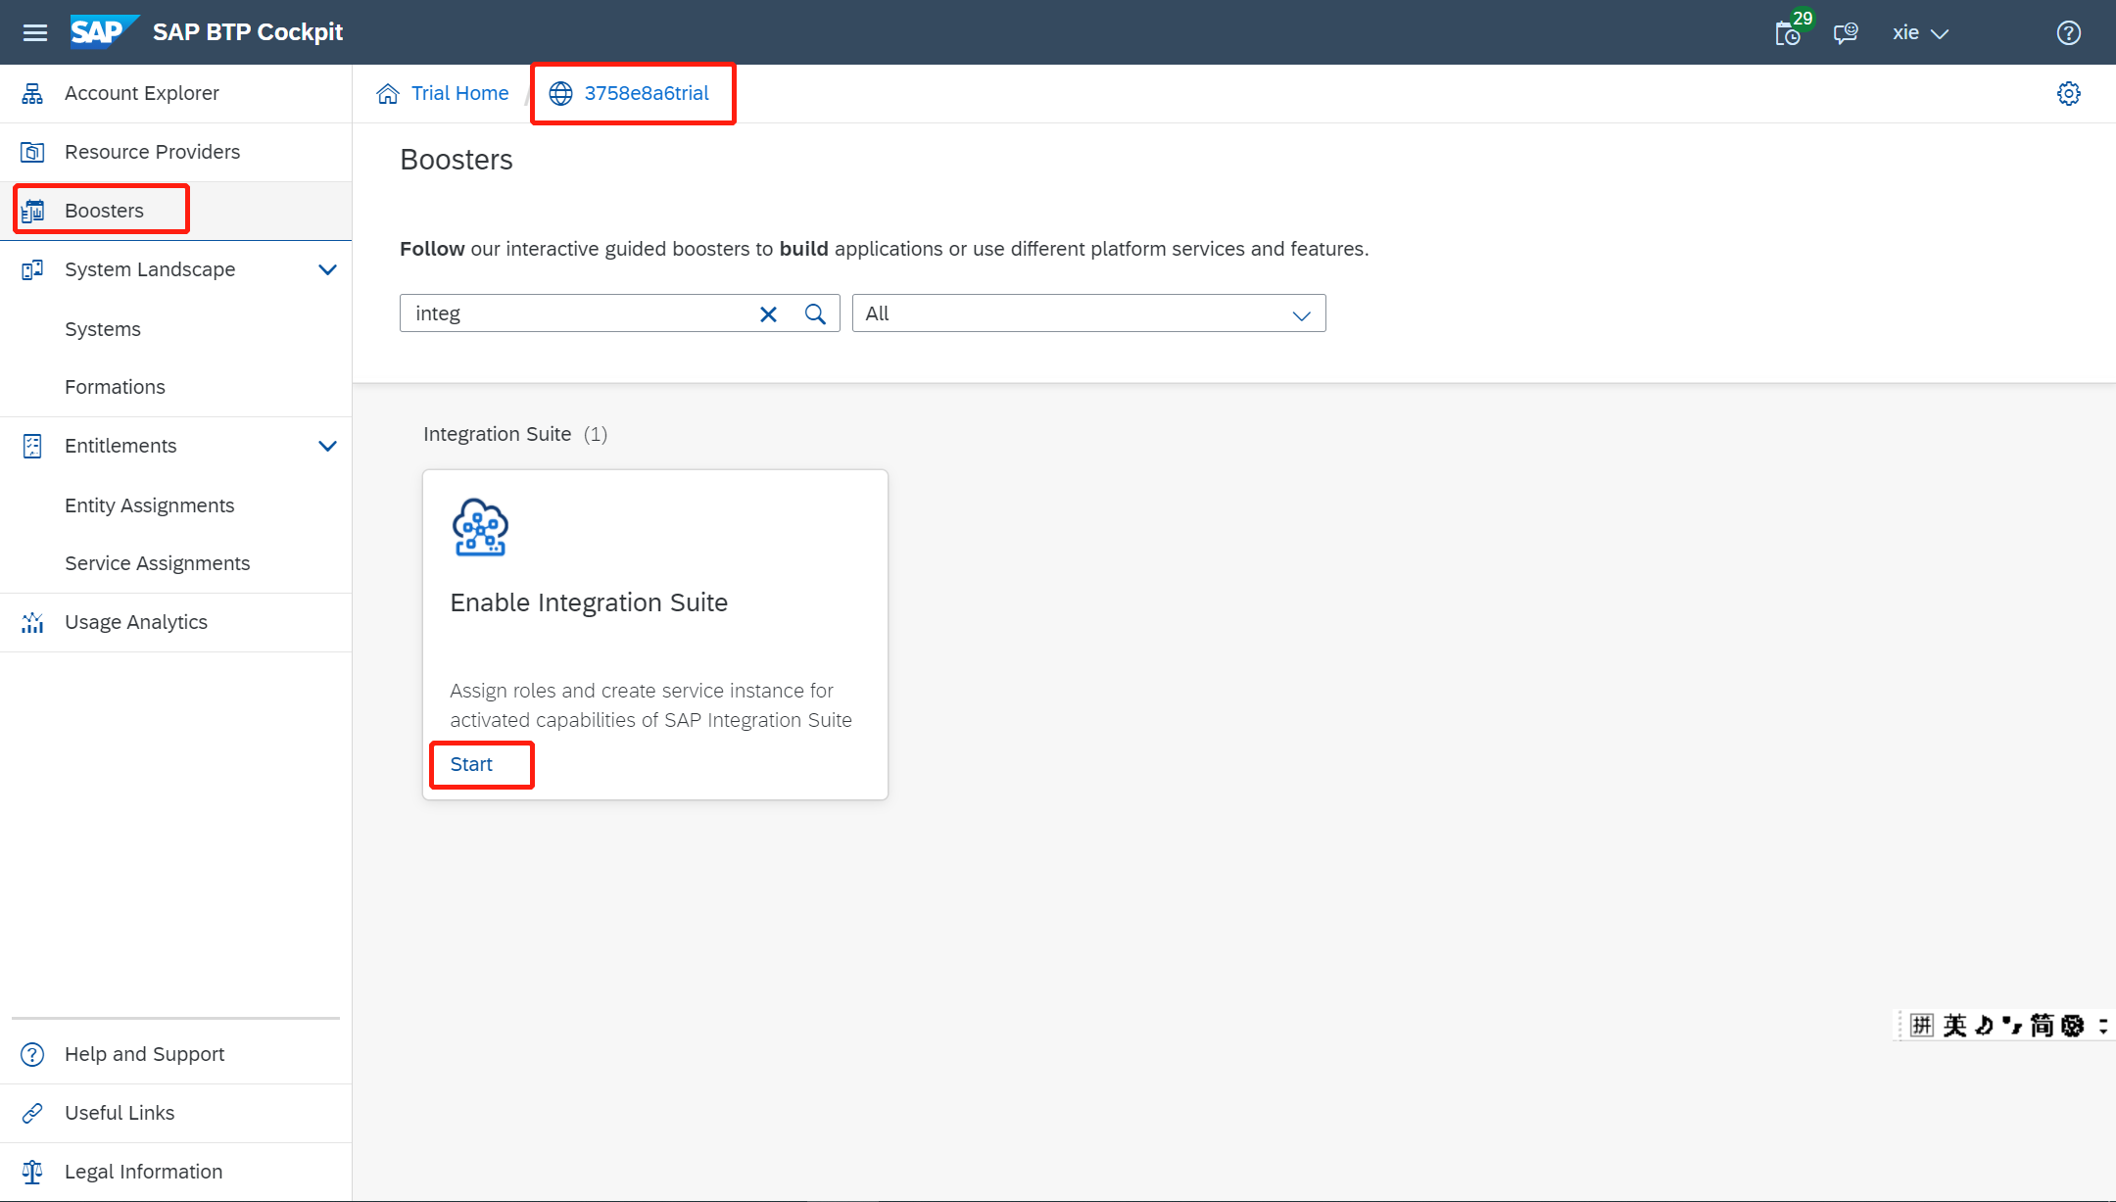
Task: Open the 3758e8a6trial breadcrumb link
Action: point(647,93)
